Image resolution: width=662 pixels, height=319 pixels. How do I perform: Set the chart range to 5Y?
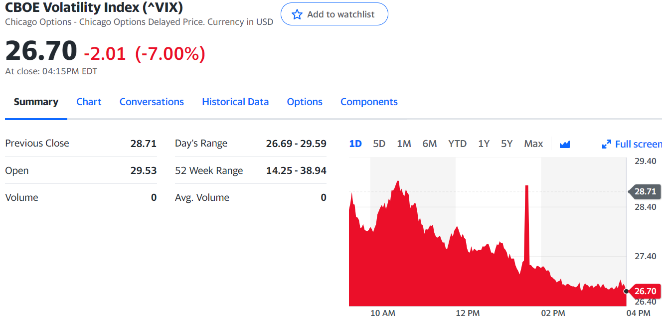506,144
